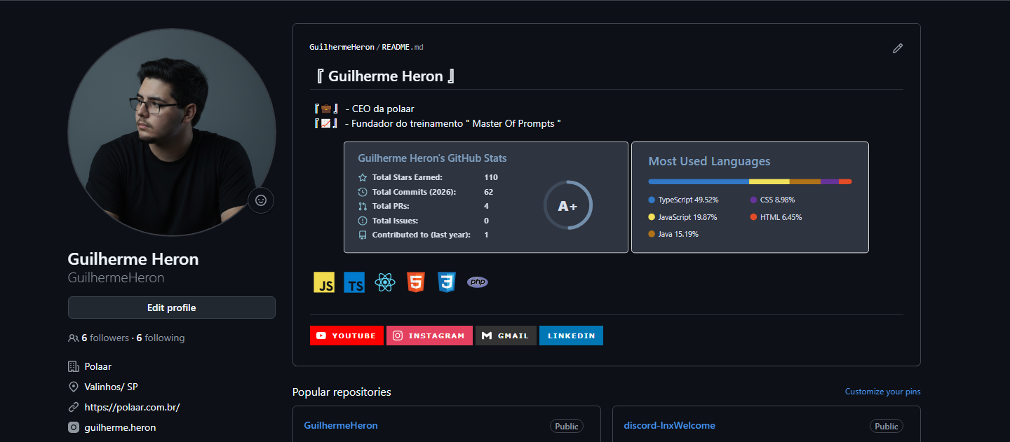Click the LinkedIn button
This screenshot has width=1010, height=442.
[x=571, y=336]
